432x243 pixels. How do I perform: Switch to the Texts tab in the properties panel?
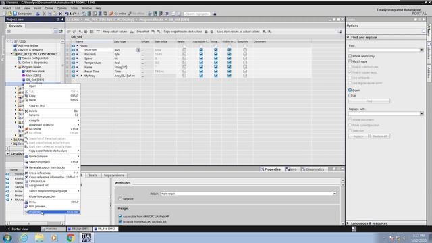tap(92, 175)
